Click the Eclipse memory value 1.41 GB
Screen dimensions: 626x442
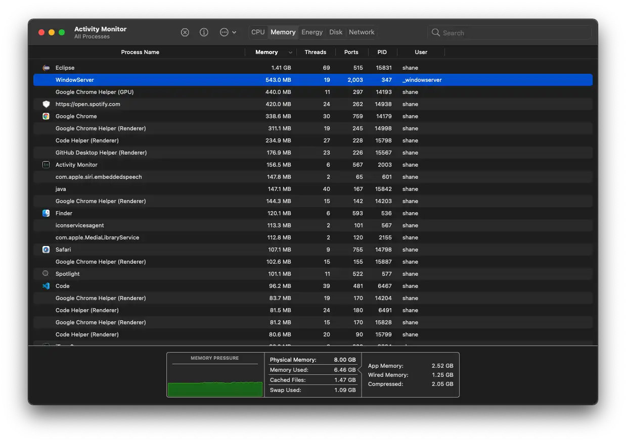click(281, 68)
